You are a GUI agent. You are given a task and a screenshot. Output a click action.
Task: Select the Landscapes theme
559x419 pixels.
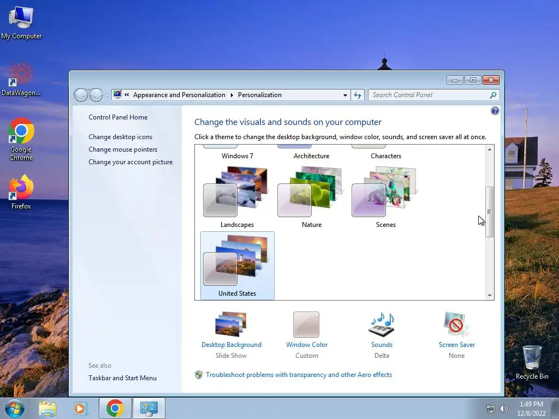pyautogui.click(x=237, y=197)
